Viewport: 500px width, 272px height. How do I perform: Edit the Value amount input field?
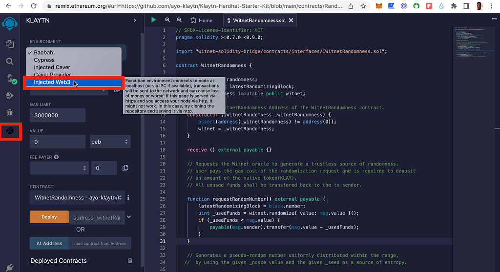(x=58, y=142)
